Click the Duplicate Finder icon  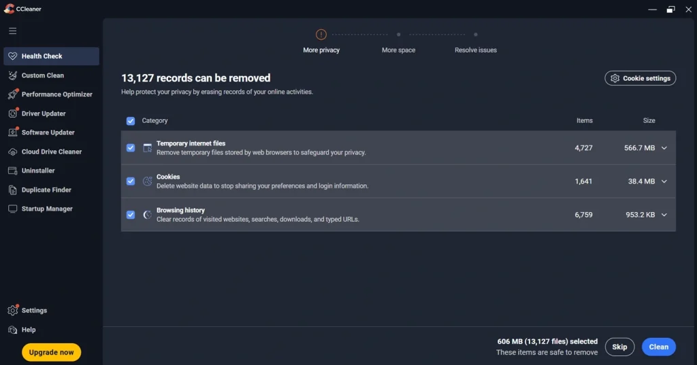click(x=12, y=190)
